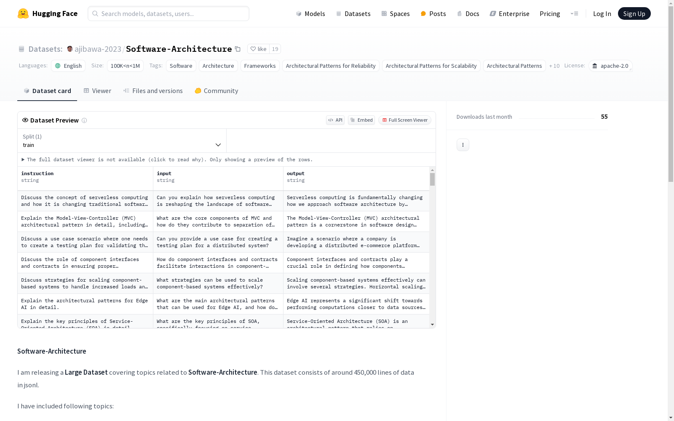The image size is (674, 421).
Task: Click the Dataset Preview eye icon
Action: (x=25, y=120)
